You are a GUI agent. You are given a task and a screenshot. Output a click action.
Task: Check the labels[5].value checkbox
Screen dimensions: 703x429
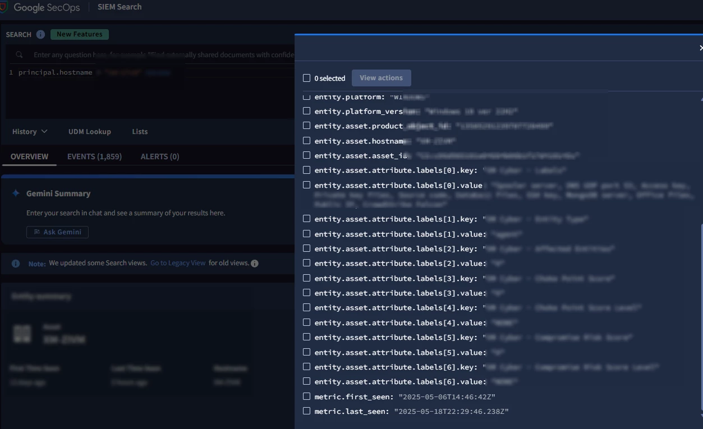coord(306,352)
